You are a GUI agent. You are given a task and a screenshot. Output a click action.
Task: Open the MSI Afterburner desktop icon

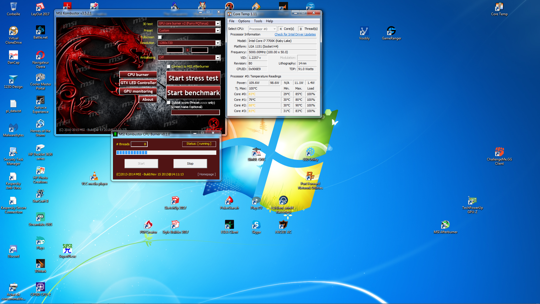point(445,225)
